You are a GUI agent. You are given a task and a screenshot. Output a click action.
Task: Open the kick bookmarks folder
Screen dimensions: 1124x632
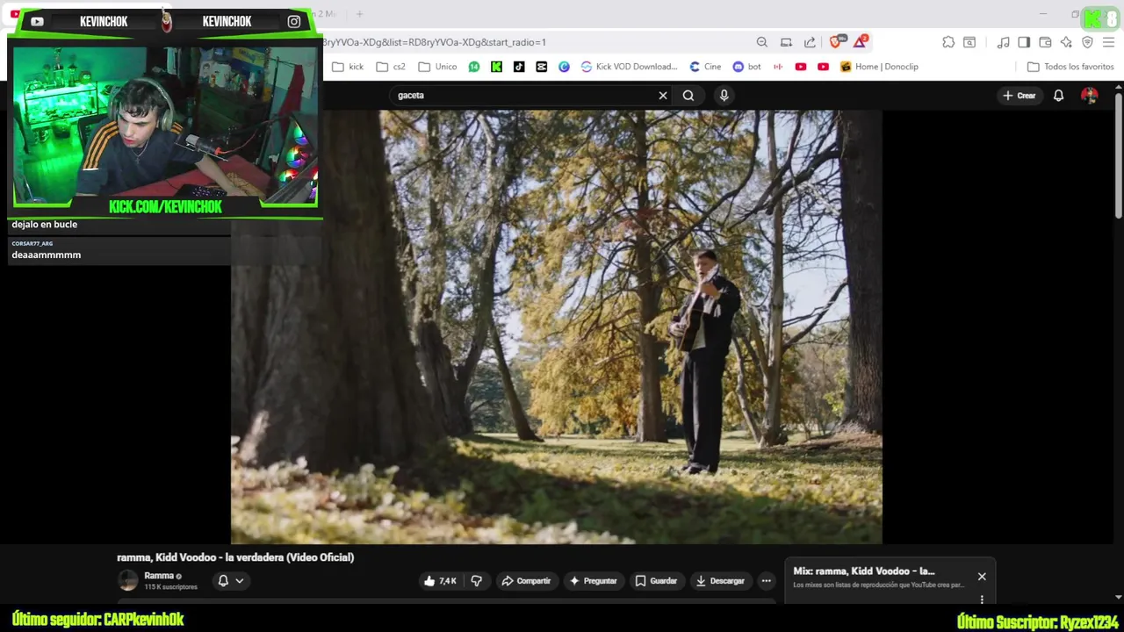[348, 67]
